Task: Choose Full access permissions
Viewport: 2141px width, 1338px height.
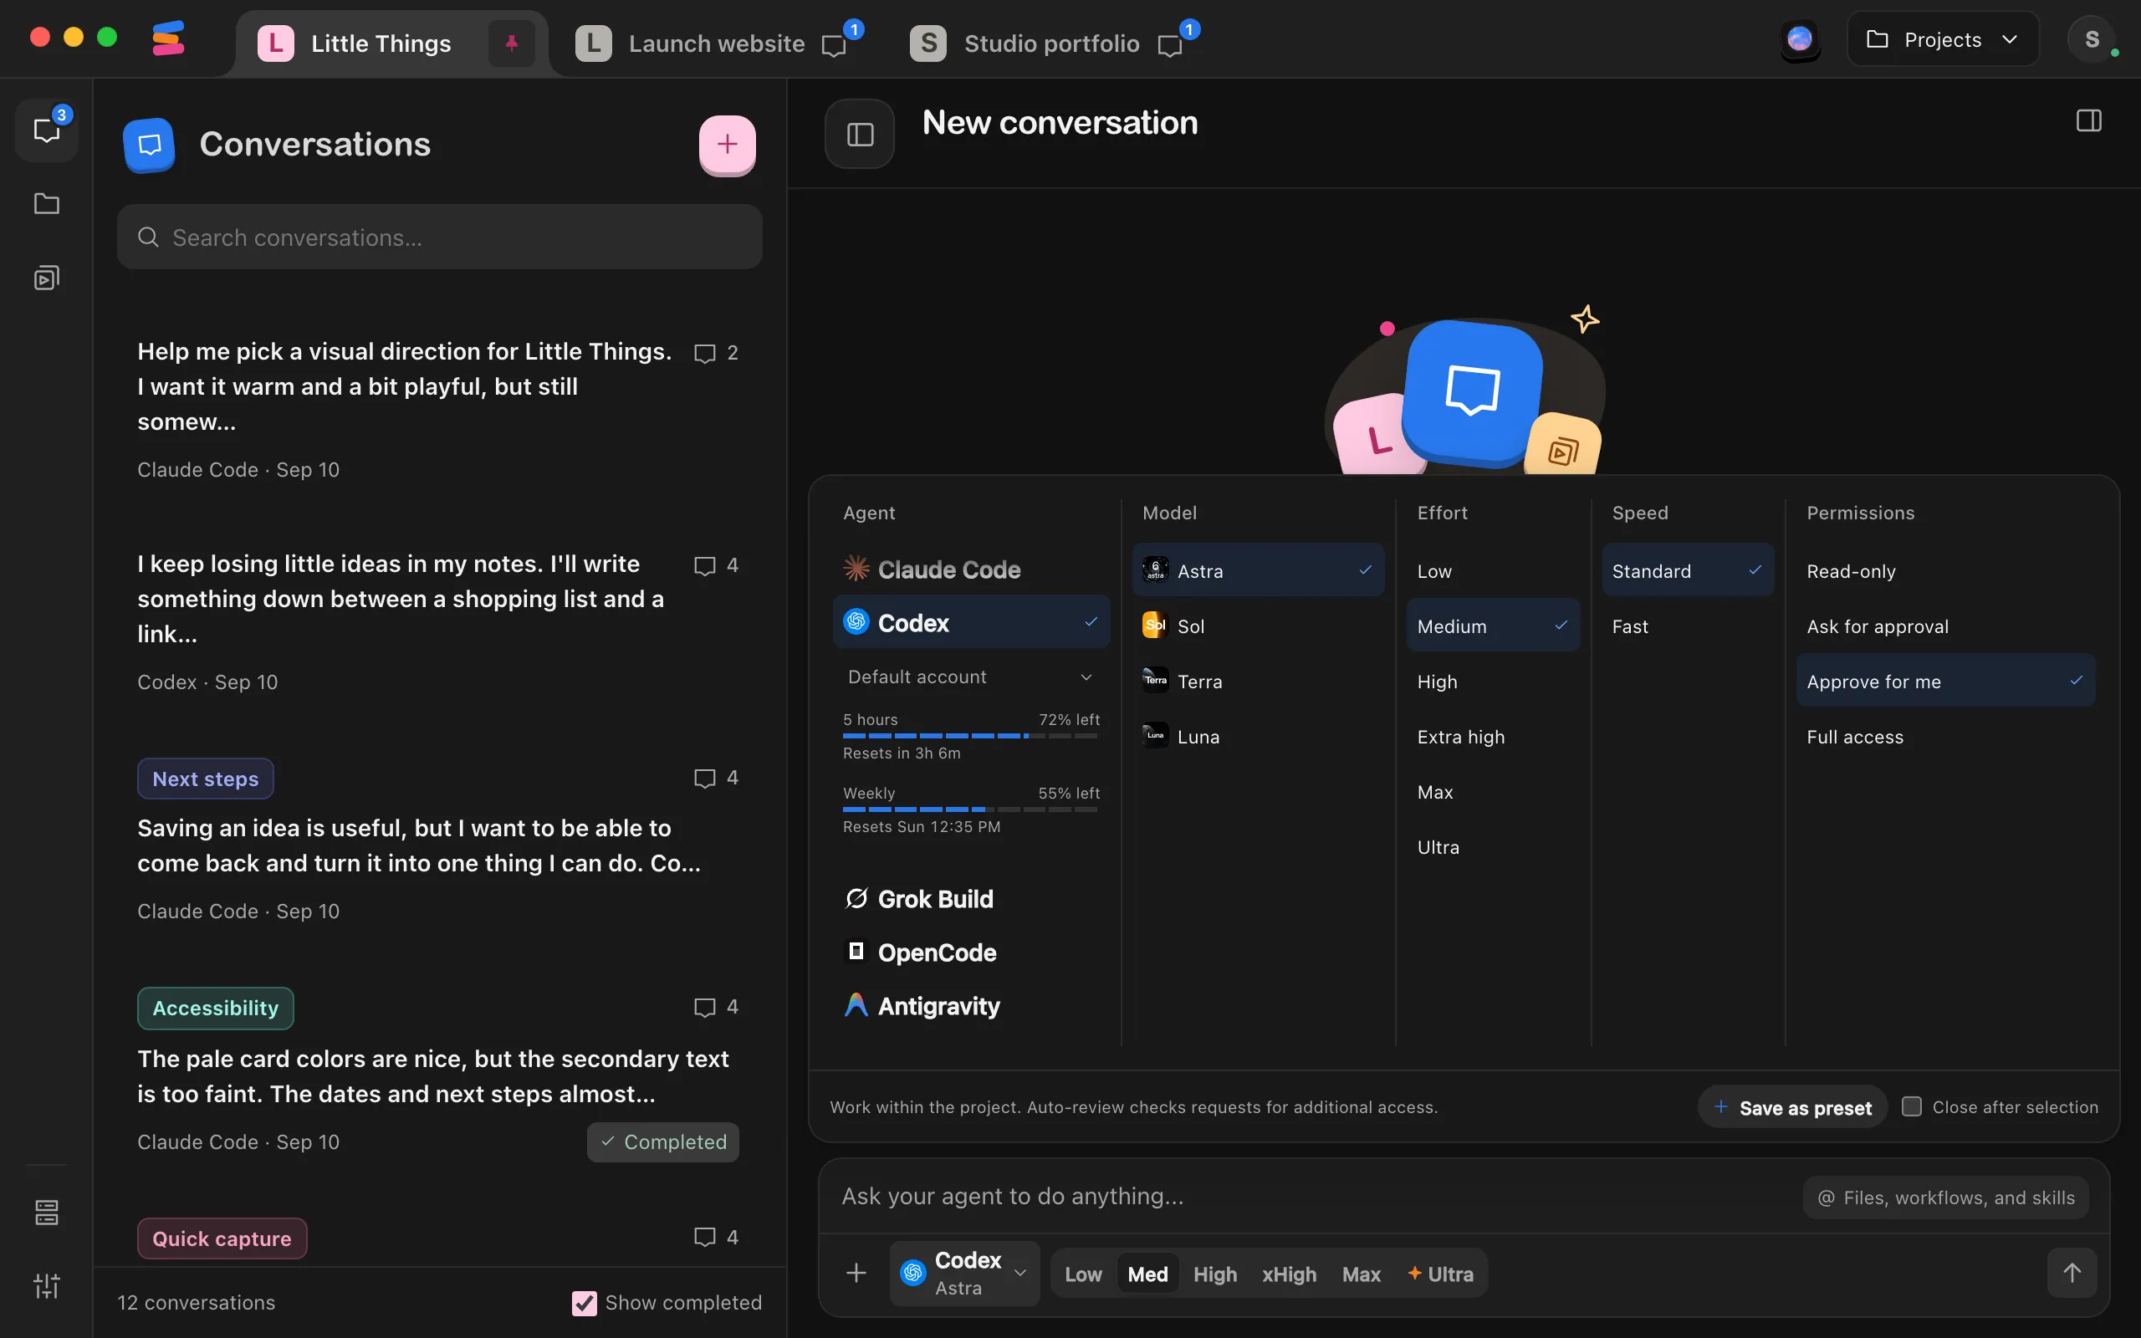Action: pyautogui.click(x=1945, y=736)
